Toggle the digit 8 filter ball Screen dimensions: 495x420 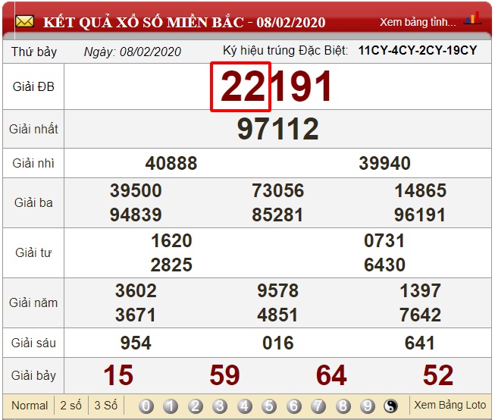[x=343, y=406]
